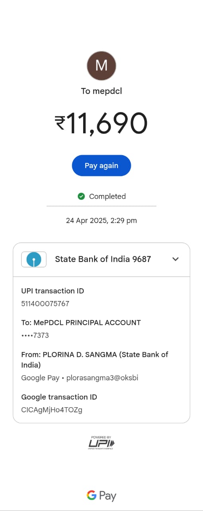This screenshot has height=511, width=203.
Task: Select the plorasangma3@oksbi UPI address
Action: (102, 378)
